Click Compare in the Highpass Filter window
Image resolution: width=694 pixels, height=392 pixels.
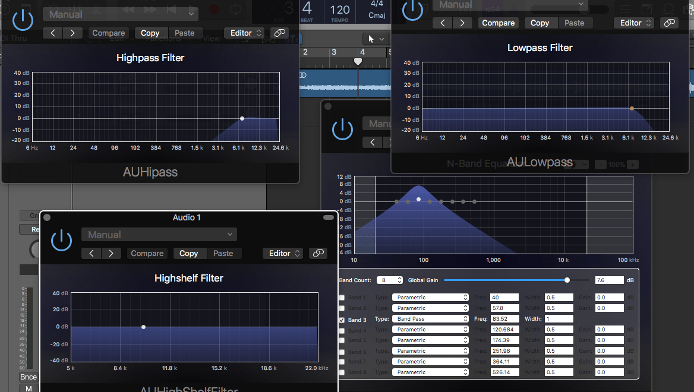108,33
